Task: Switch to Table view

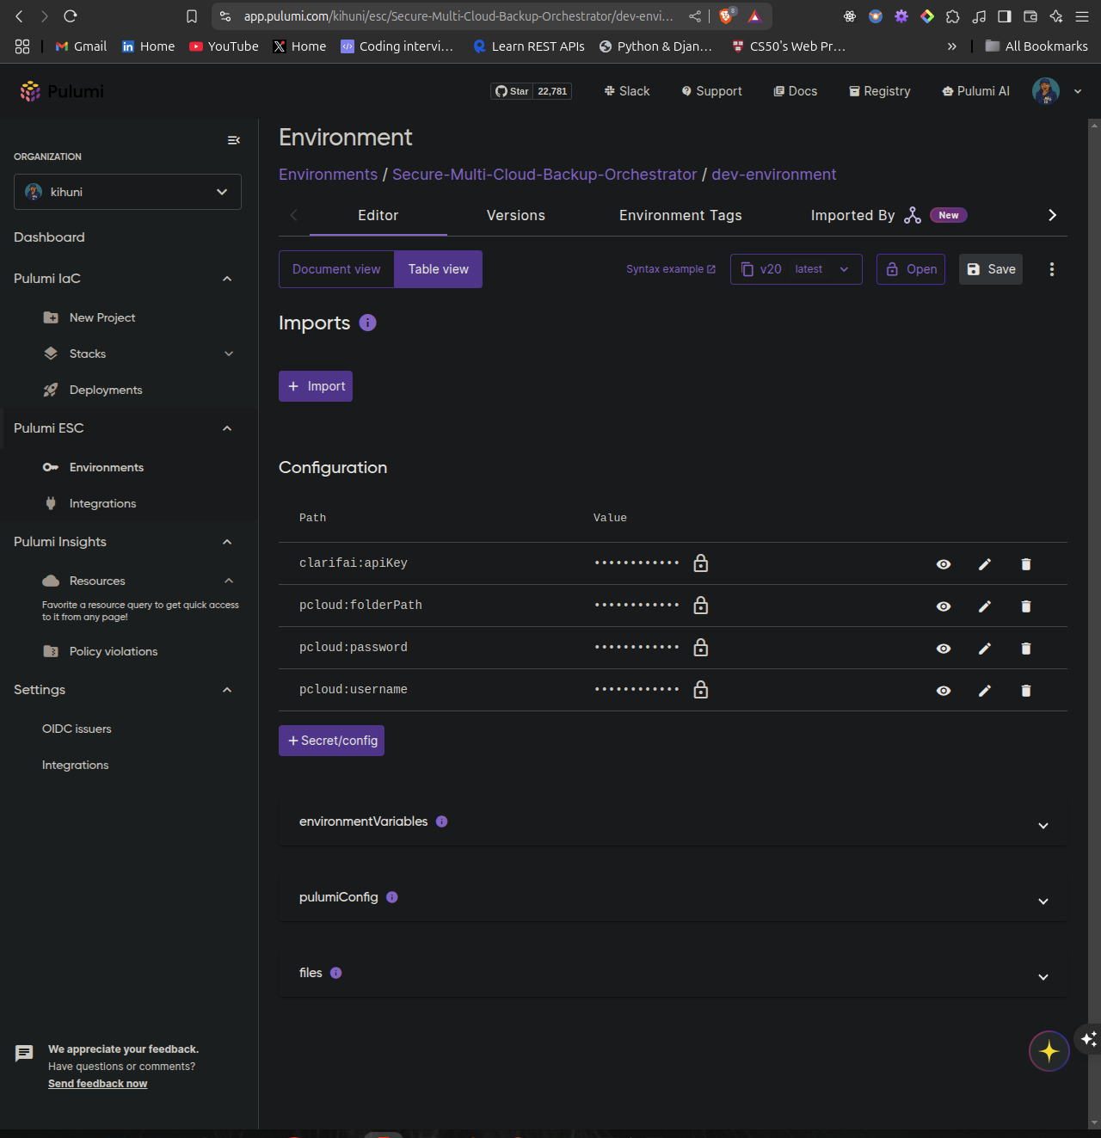Action: [x=439, y=269]
